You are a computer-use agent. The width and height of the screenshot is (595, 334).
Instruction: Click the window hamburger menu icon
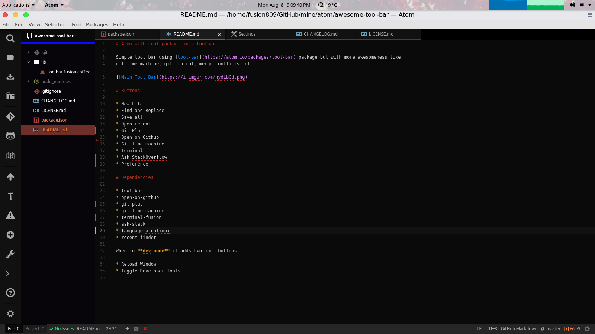[589, 15]
